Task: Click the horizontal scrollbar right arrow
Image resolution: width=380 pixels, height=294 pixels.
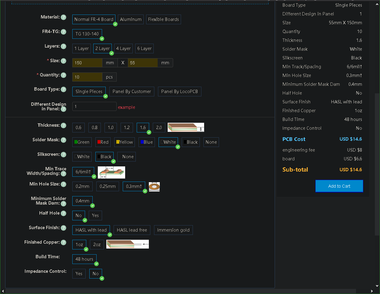Action: (x=372, y=291)
